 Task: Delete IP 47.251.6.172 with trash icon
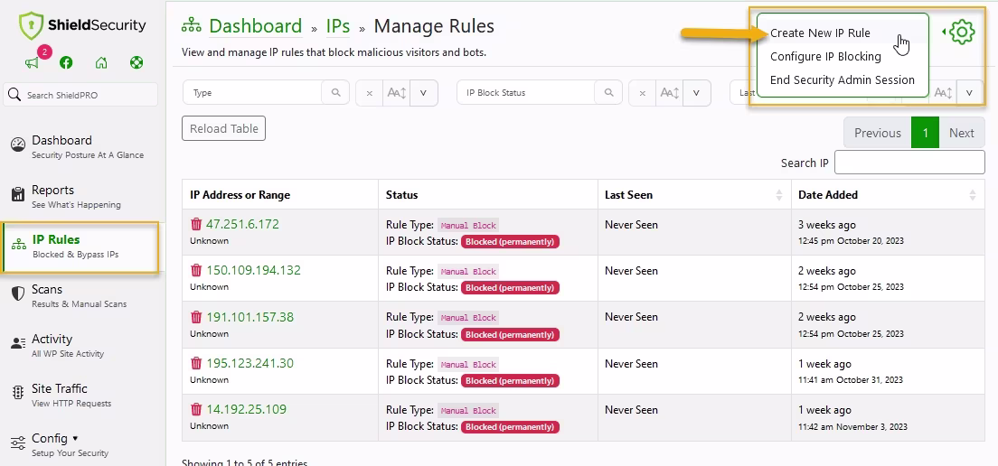tap(196, 224)
